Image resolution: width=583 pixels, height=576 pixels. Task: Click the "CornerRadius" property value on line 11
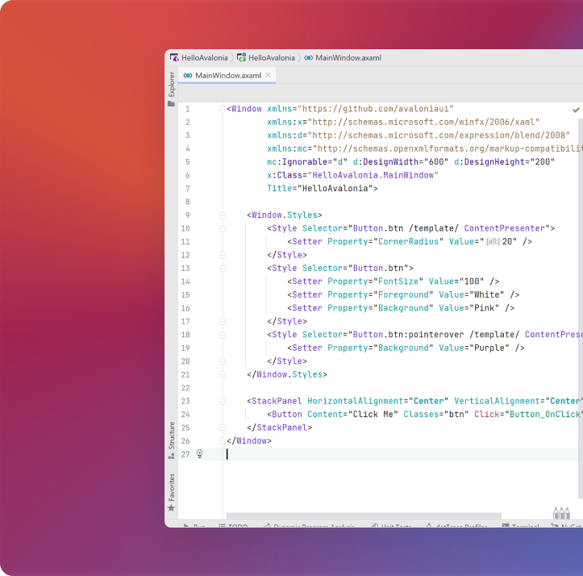[x=408, y=241]
